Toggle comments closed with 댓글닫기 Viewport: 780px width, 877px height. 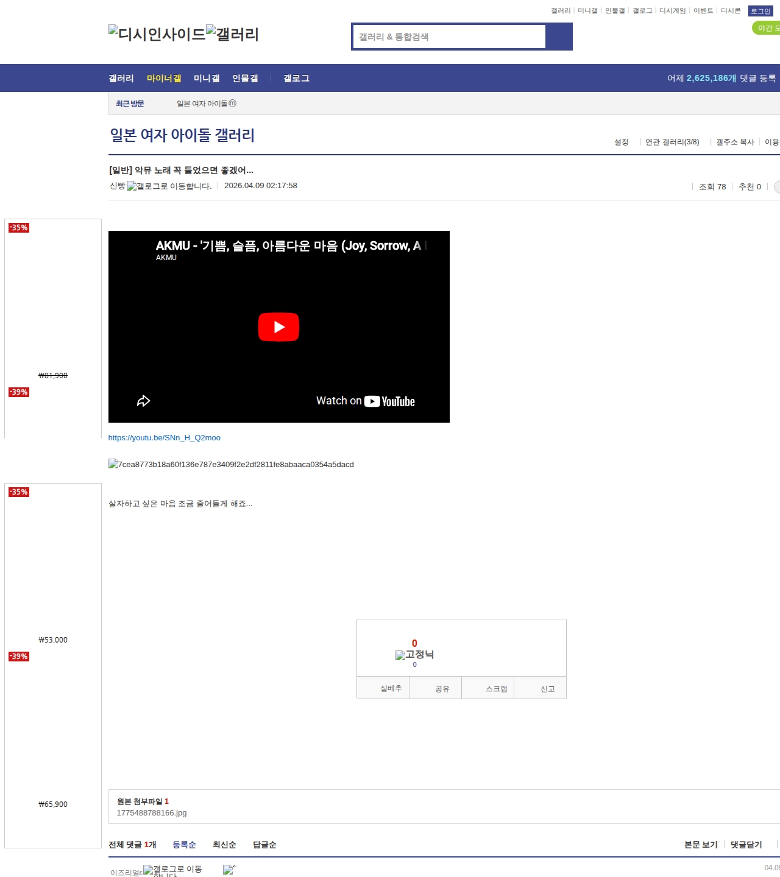tap(746, 845)
